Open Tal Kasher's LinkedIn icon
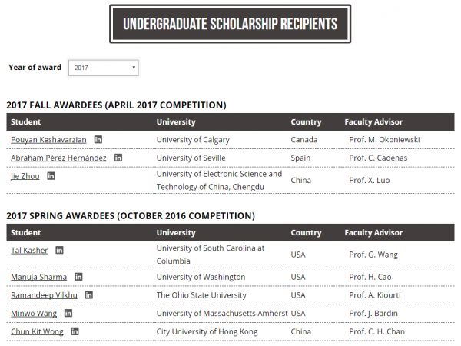This screenshot has width=461, height=346. click(59, 250)
